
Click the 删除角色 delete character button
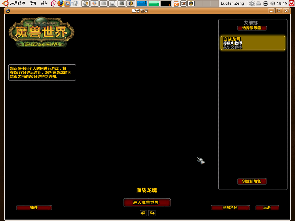[230, 207]
